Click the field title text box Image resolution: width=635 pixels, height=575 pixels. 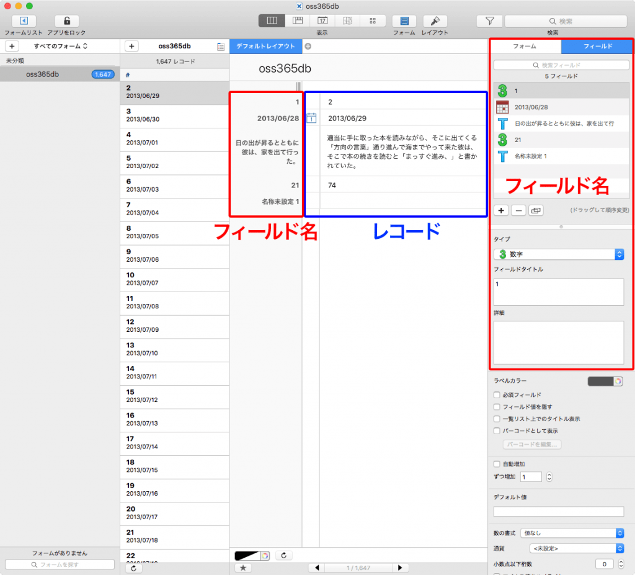(559, 292)
